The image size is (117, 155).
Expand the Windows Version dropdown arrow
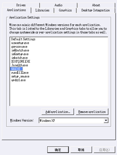106,120
